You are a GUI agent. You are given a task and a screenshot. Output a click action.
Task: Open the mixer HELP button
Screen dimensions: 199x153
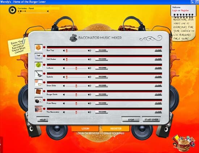coord(43,120)
